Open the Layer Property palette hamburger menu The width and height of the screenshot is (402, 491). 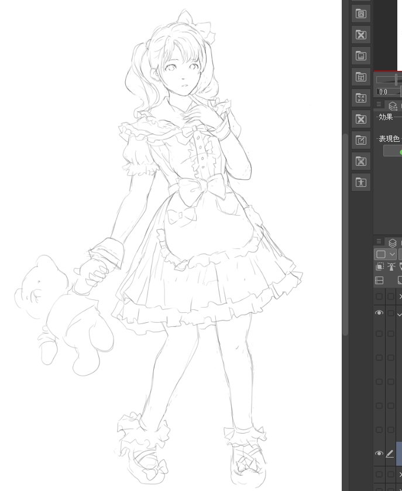point(379,104)
